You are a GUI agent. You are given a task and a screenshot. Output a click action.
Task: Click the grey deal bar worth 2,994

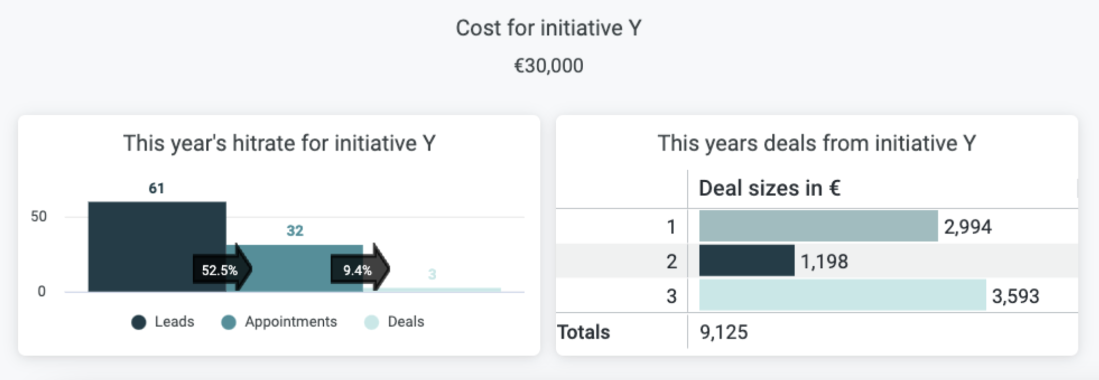pyautogui.click(x=818, y=226)
